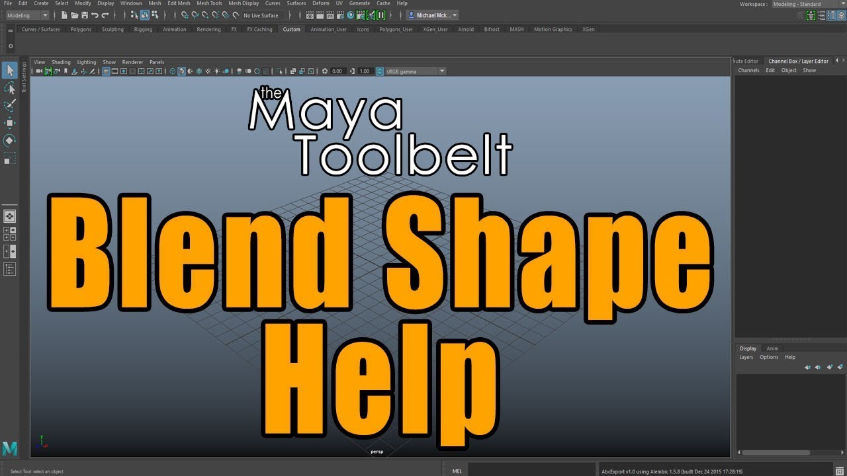
Task: Activate the Move tool
Action: [10, 123]
